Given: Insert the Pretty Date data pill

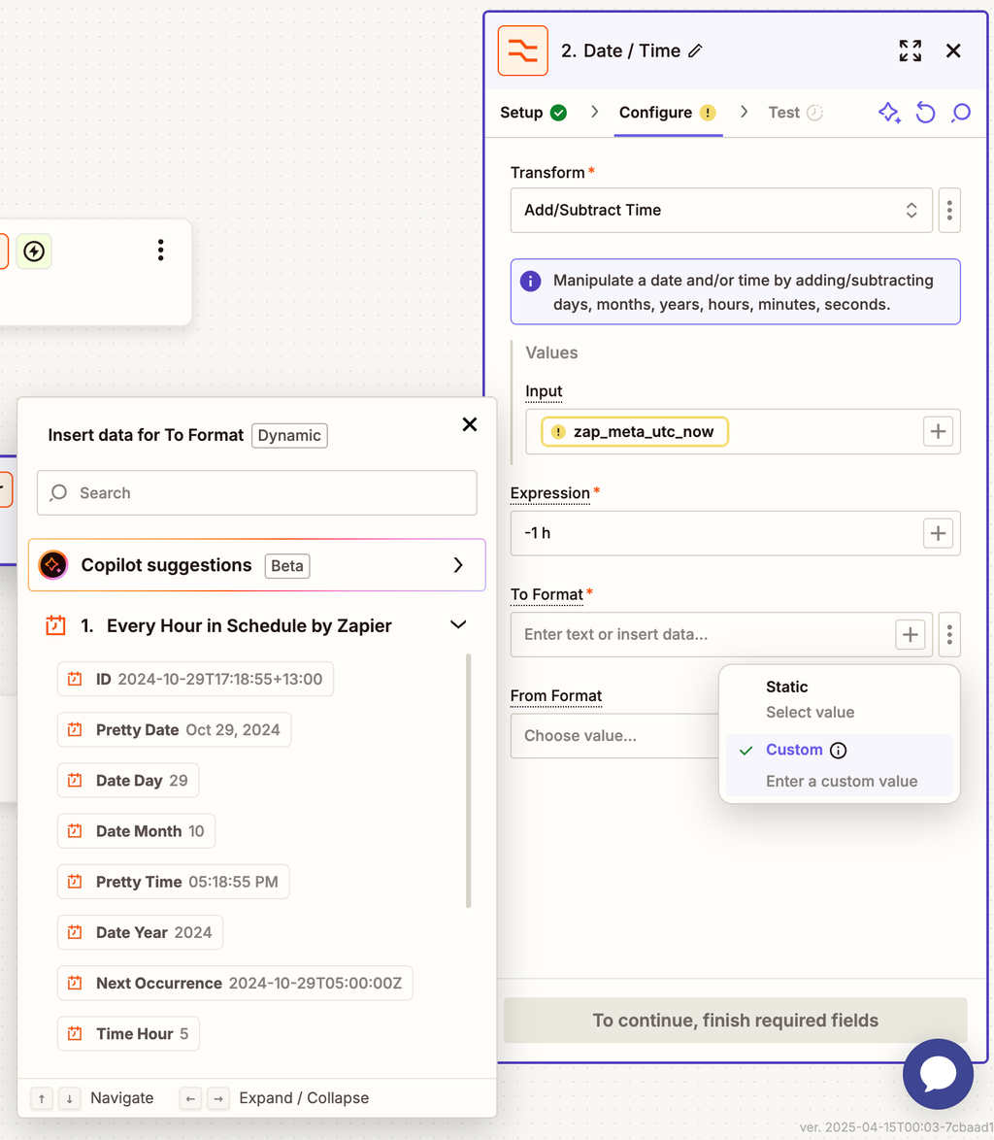Looking at the screenshot, I should (174, 730).
